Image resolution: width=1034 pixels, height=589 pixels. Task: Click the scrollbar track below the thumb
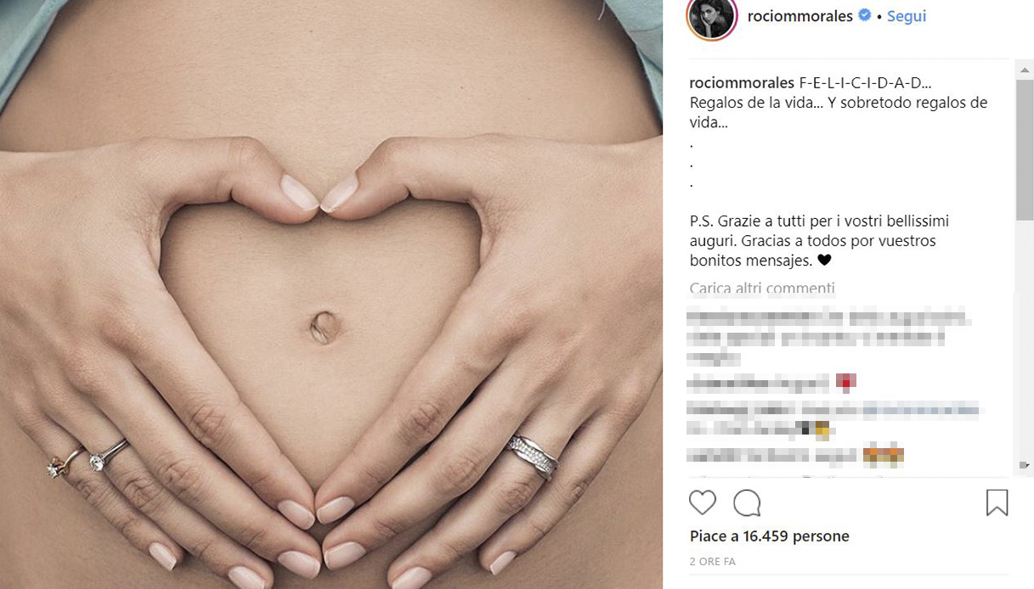click(x=1025, y=339)
